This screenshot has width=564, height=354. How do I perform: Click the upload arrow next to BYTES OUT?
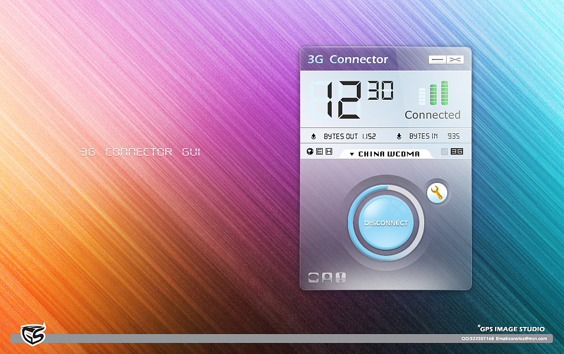click(314, 136)
